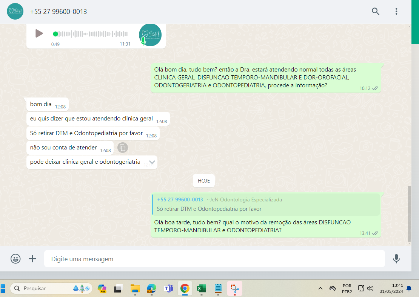Image resolution: width=419 pixels, height=297 pixels.
Task: Search within this conversation
Action: (x=376, y=11)
